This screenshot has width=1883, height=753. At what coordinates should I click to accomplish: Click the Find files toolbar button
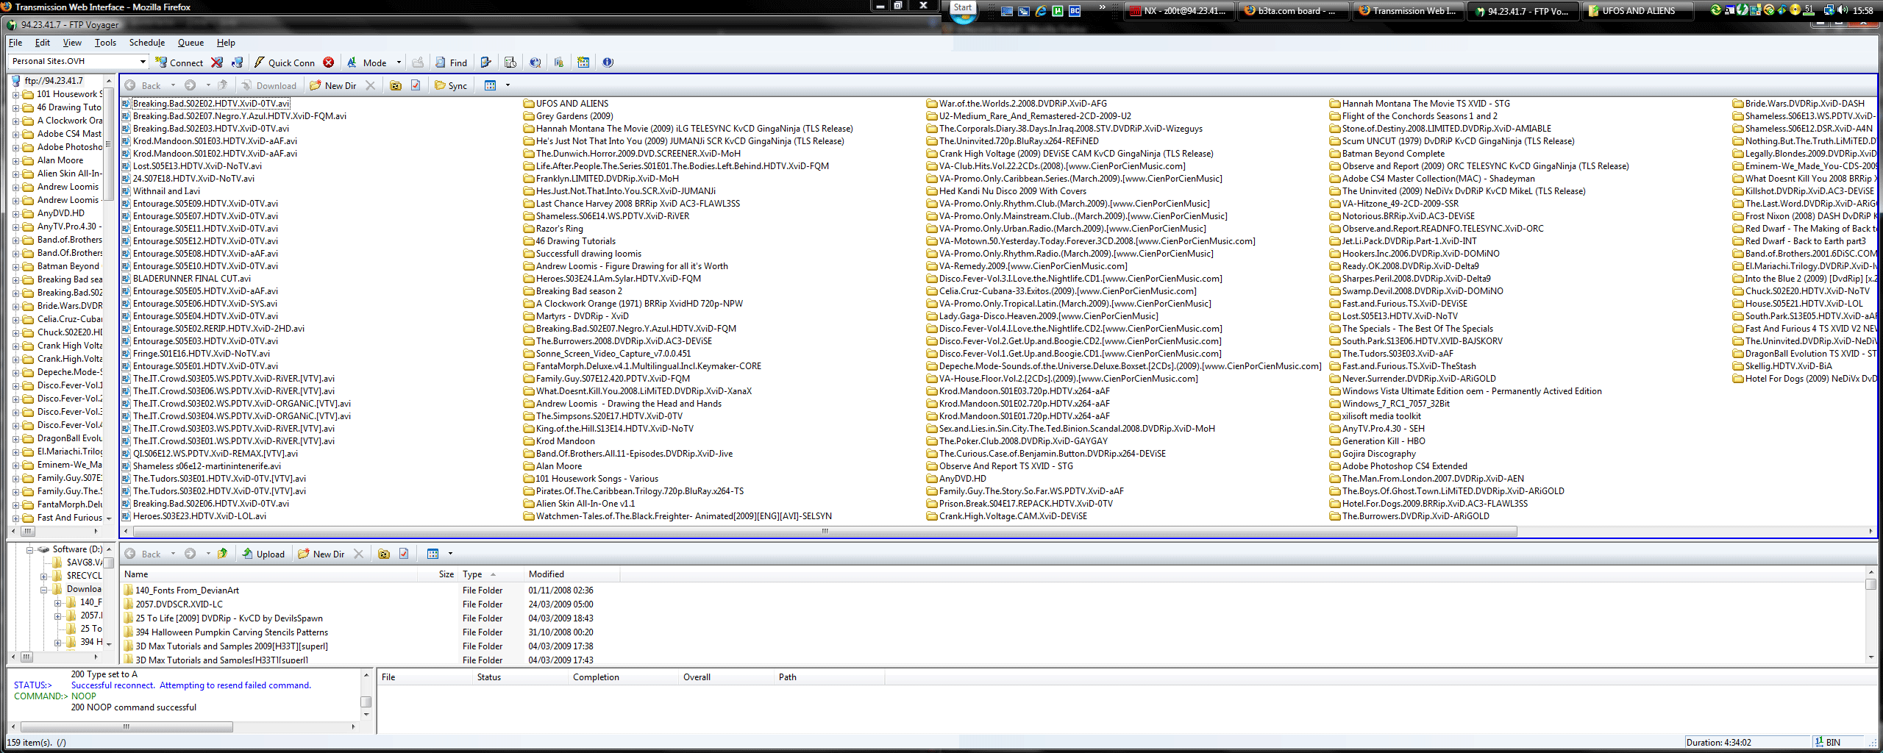[x=451, y=63]
